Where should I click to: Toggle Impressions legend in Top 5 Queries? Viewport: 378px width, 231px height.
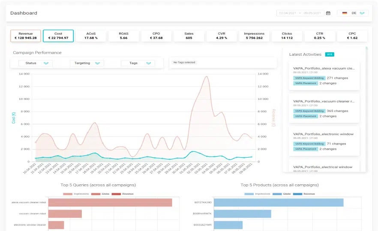pos(76,194)
